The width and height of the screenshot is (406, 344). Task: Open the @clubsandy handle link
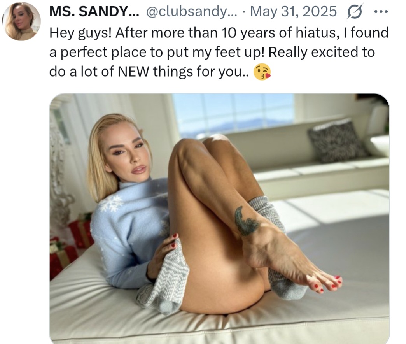click(x=192, y=11)
